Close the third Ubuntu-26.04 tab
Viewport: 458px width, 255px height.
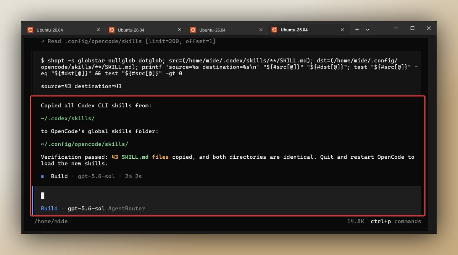coord(261,30)
